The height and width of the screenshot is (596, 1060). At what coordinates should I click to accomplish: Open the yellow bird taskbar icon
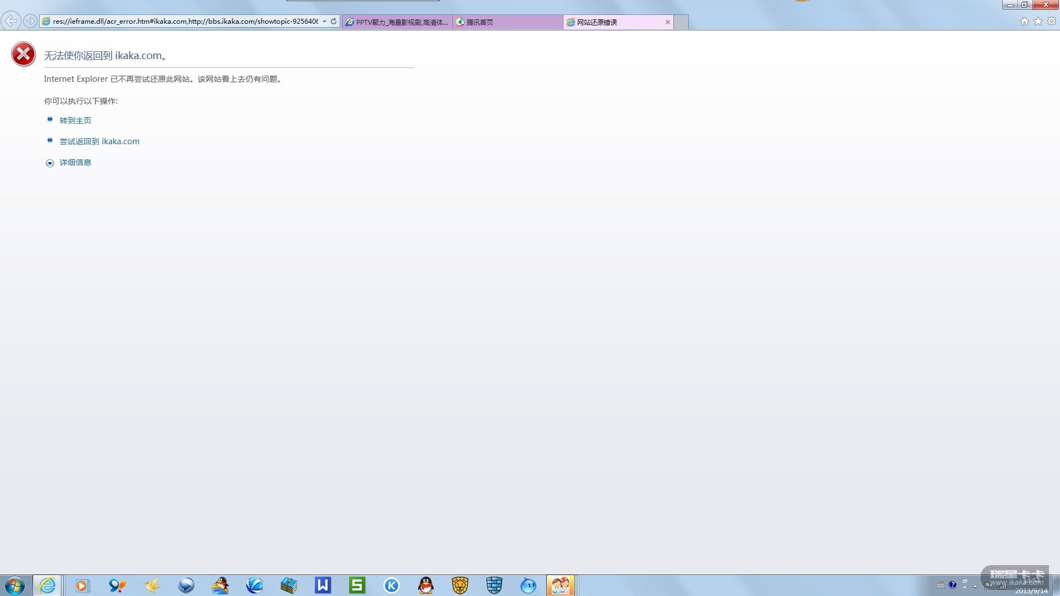tap(152, 585)
